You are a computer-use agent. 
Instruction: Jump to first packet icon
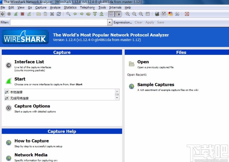(95, 14)
